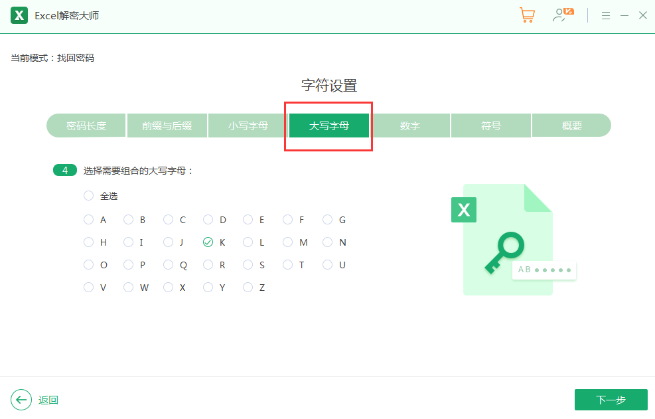
Task: Check uppercase letter B
Action: [x=128, y=220]
